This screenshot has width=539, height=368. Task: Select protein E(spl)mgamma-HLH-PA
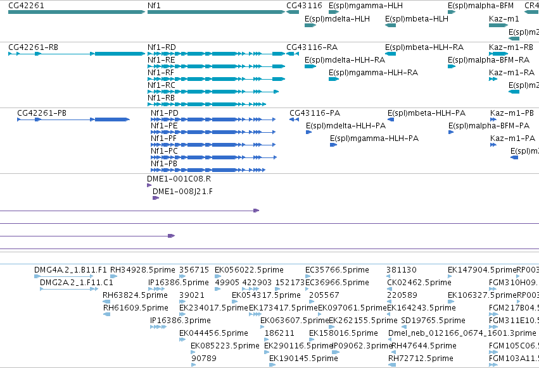[333, 145]
